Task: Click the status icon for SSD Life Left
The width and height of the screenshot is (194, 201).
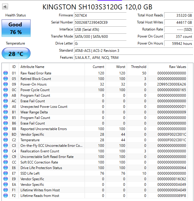Action: pos(6,173)
